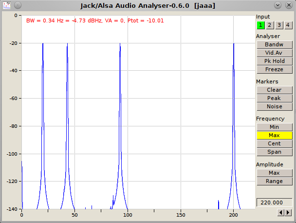Increase value with the right arrow

(x=288, y=213)
